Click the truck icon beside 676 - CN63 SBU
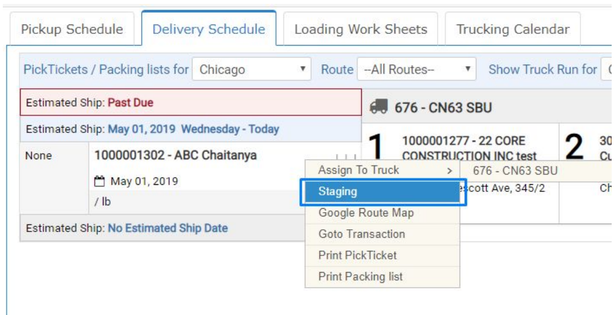Screen dimensions: 615x315 point(378,107)
